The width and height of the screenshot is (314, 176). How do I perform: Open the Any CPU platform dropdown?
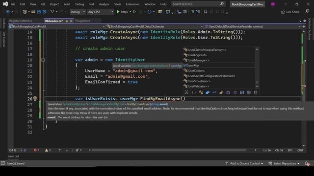(x=100, y=12)
